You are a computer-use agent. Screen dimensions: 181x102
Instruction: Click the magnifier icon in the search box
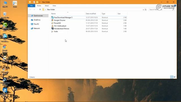pyautogui.click(x=173, y=10)
